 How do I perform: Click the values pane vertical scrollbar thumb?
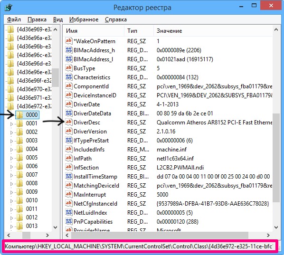pos(276,158)
